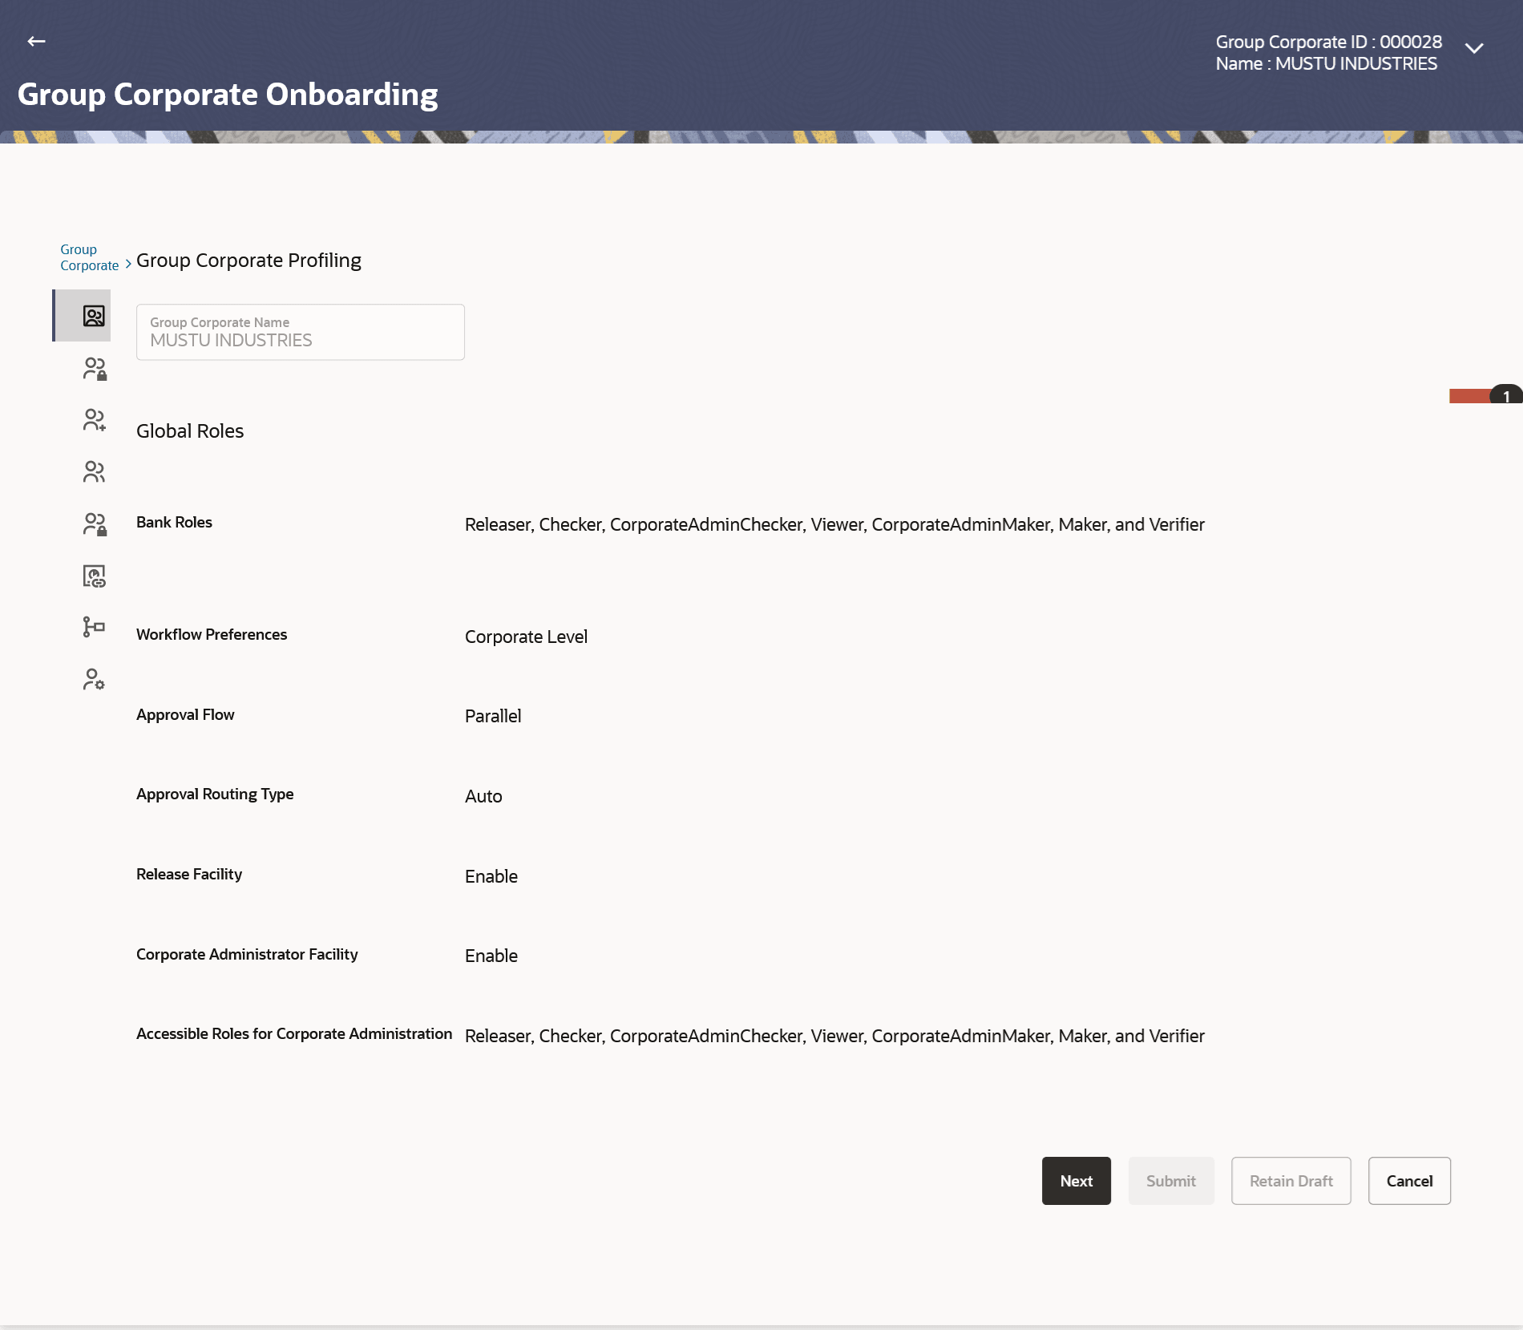This screenshot has height=1330, width=1523.
Task: Click the Bank Roles list of roles
Action: click(834, 525)
